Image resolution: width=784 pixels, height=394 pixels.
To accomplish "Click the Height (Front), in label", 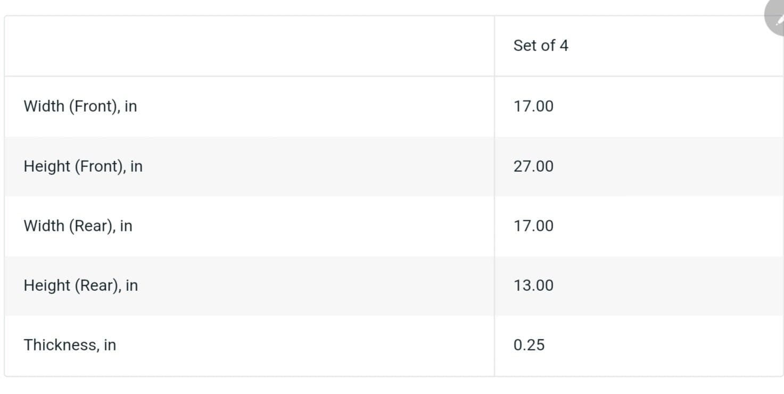I will (x=83, y=166).
